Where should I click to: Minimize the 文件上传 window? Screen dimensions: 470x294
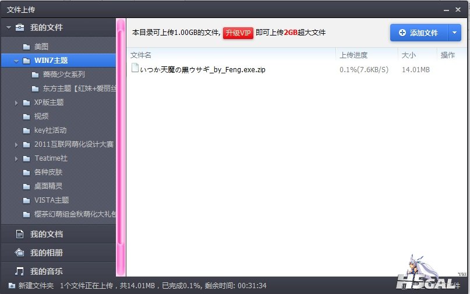(x=446, y=10)
